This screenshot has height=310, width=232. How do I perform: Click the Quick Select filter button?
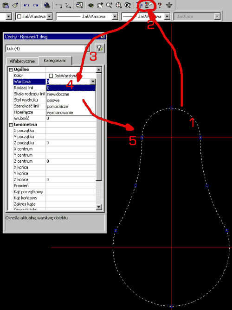pos(99,48)
